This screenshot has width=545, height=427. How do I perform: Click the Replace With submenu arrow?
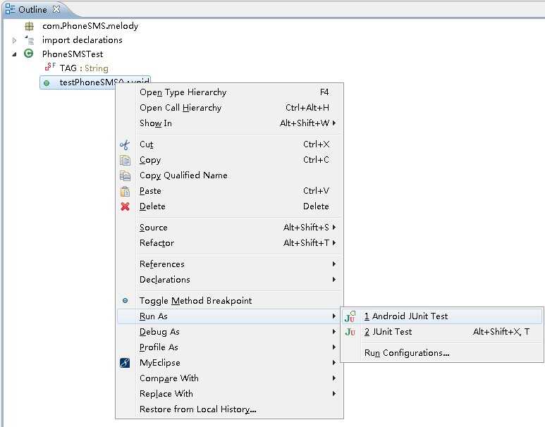[x=334, y=394]
